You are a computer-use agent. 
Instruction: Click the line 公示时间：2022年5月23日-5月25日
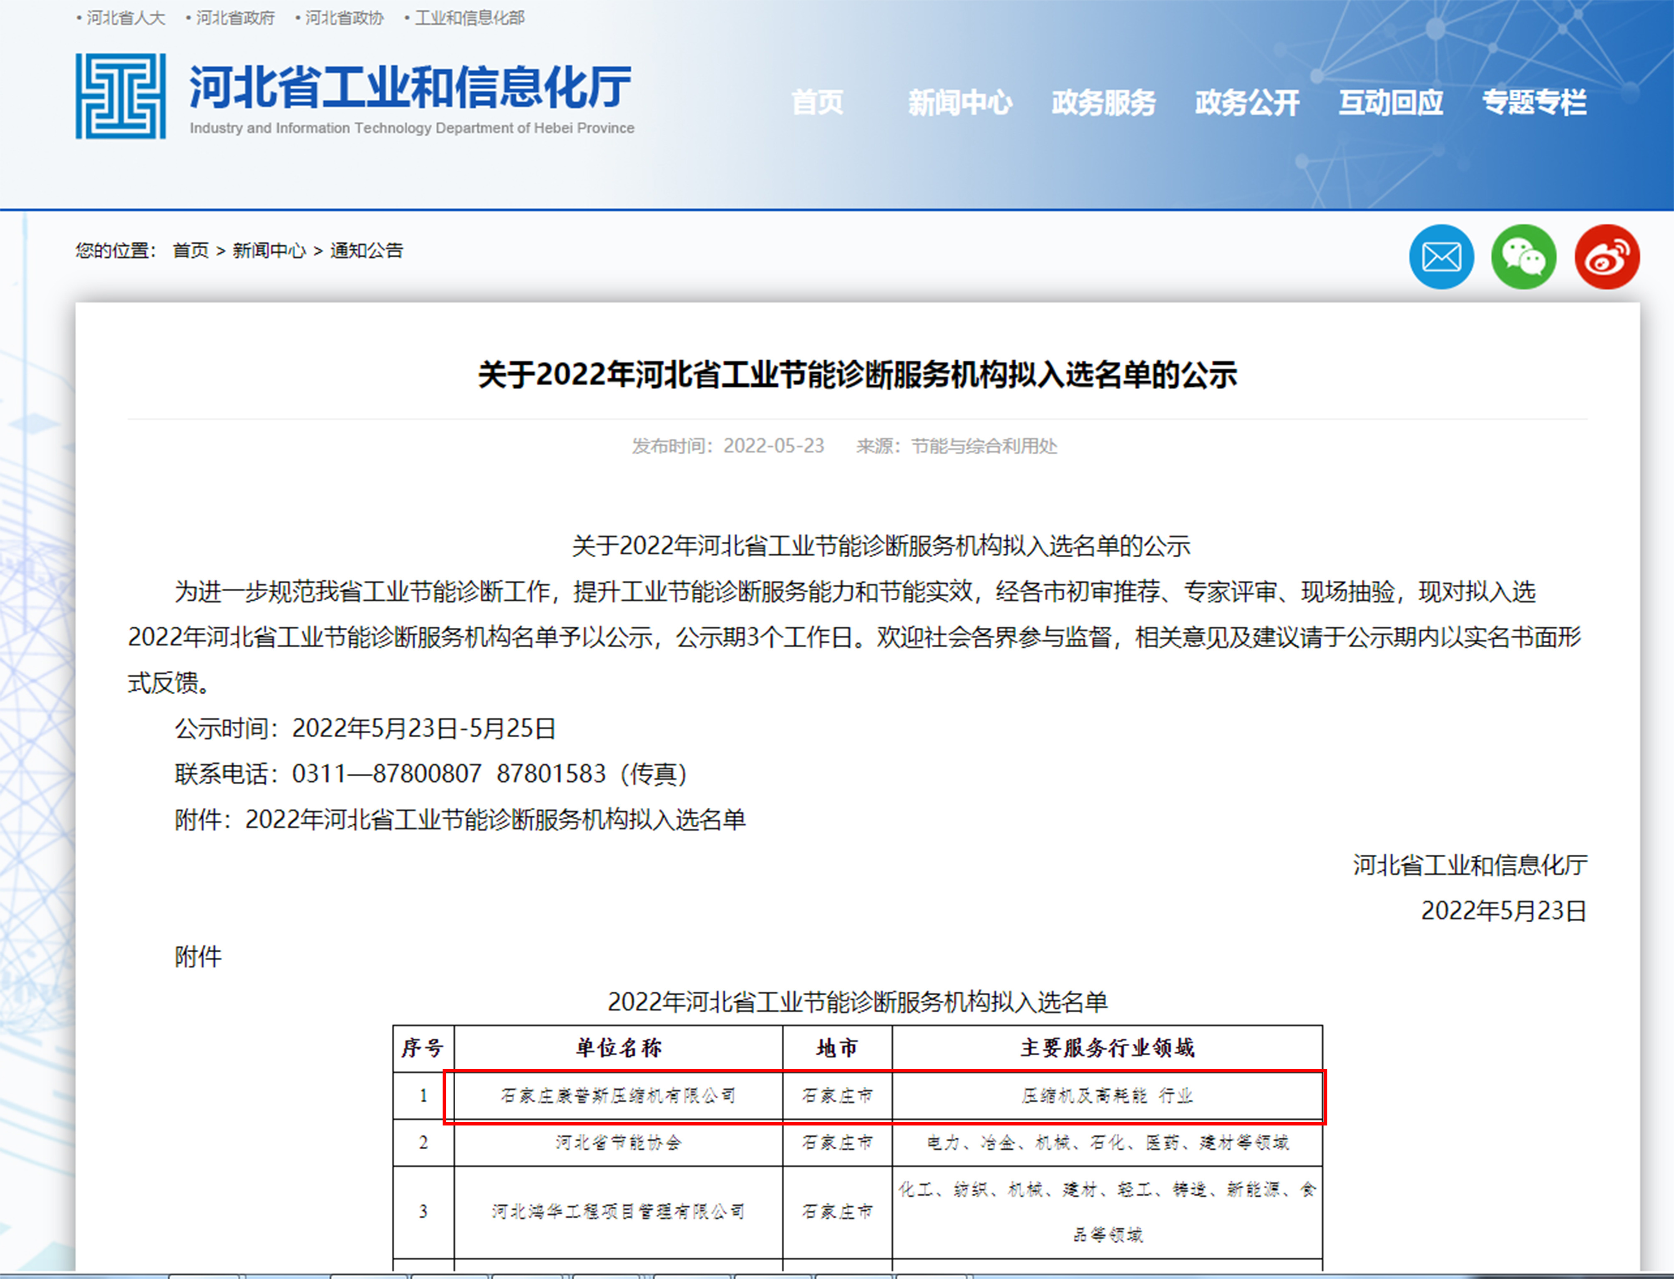coord(365,729)
